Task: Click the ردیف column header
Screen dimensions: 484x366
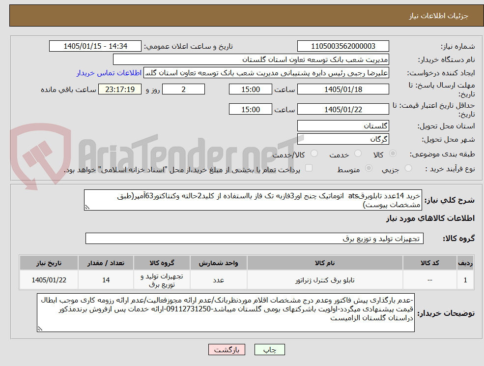Action: tap(465, 263)
